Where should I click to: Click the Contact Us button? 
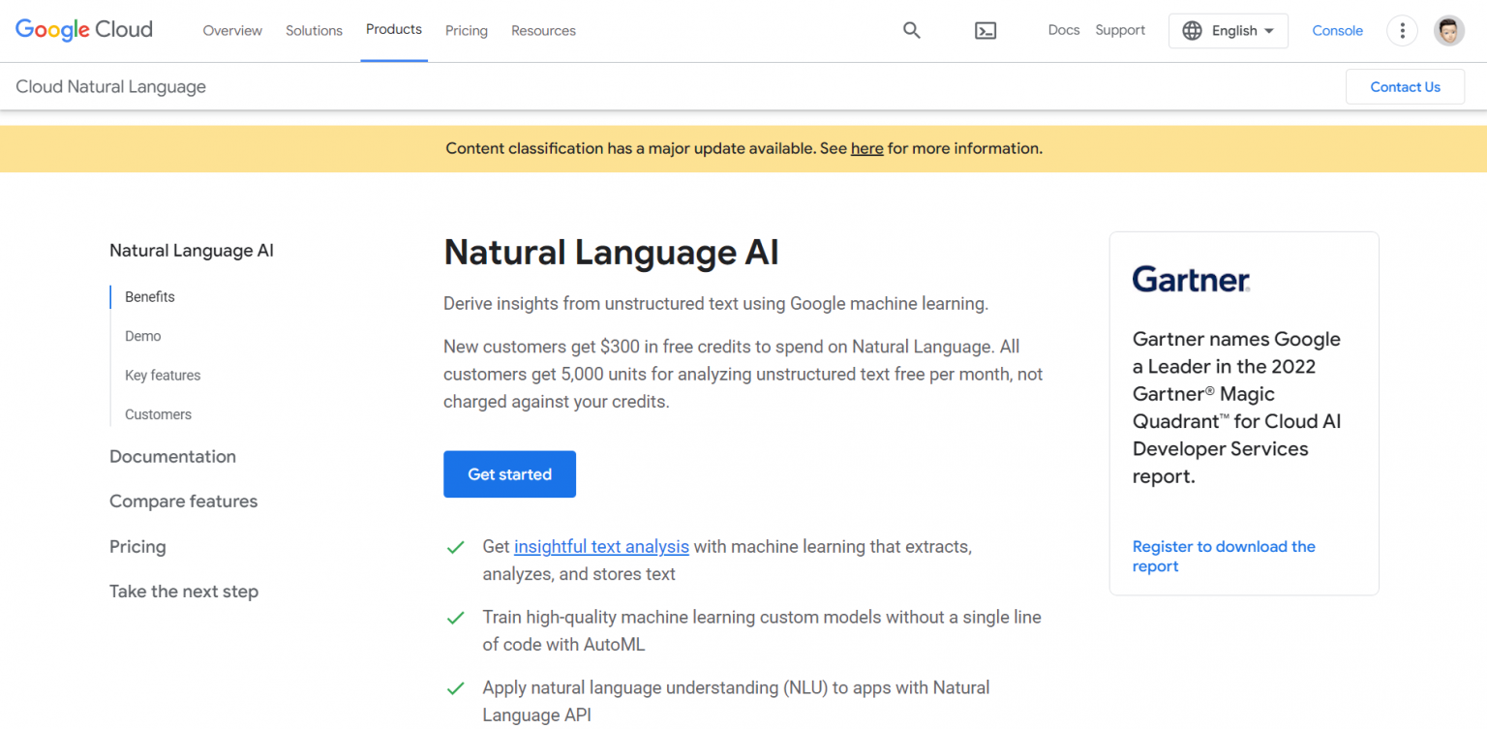1405,86
